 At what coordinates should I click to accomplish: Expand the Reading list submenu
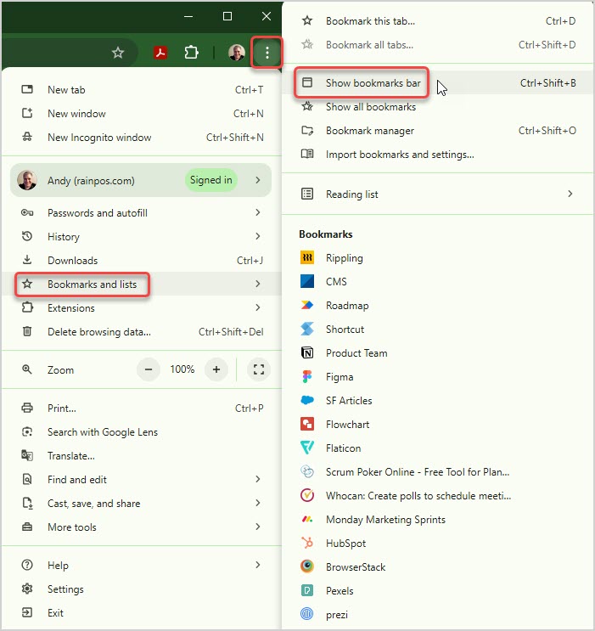(438, 194)
